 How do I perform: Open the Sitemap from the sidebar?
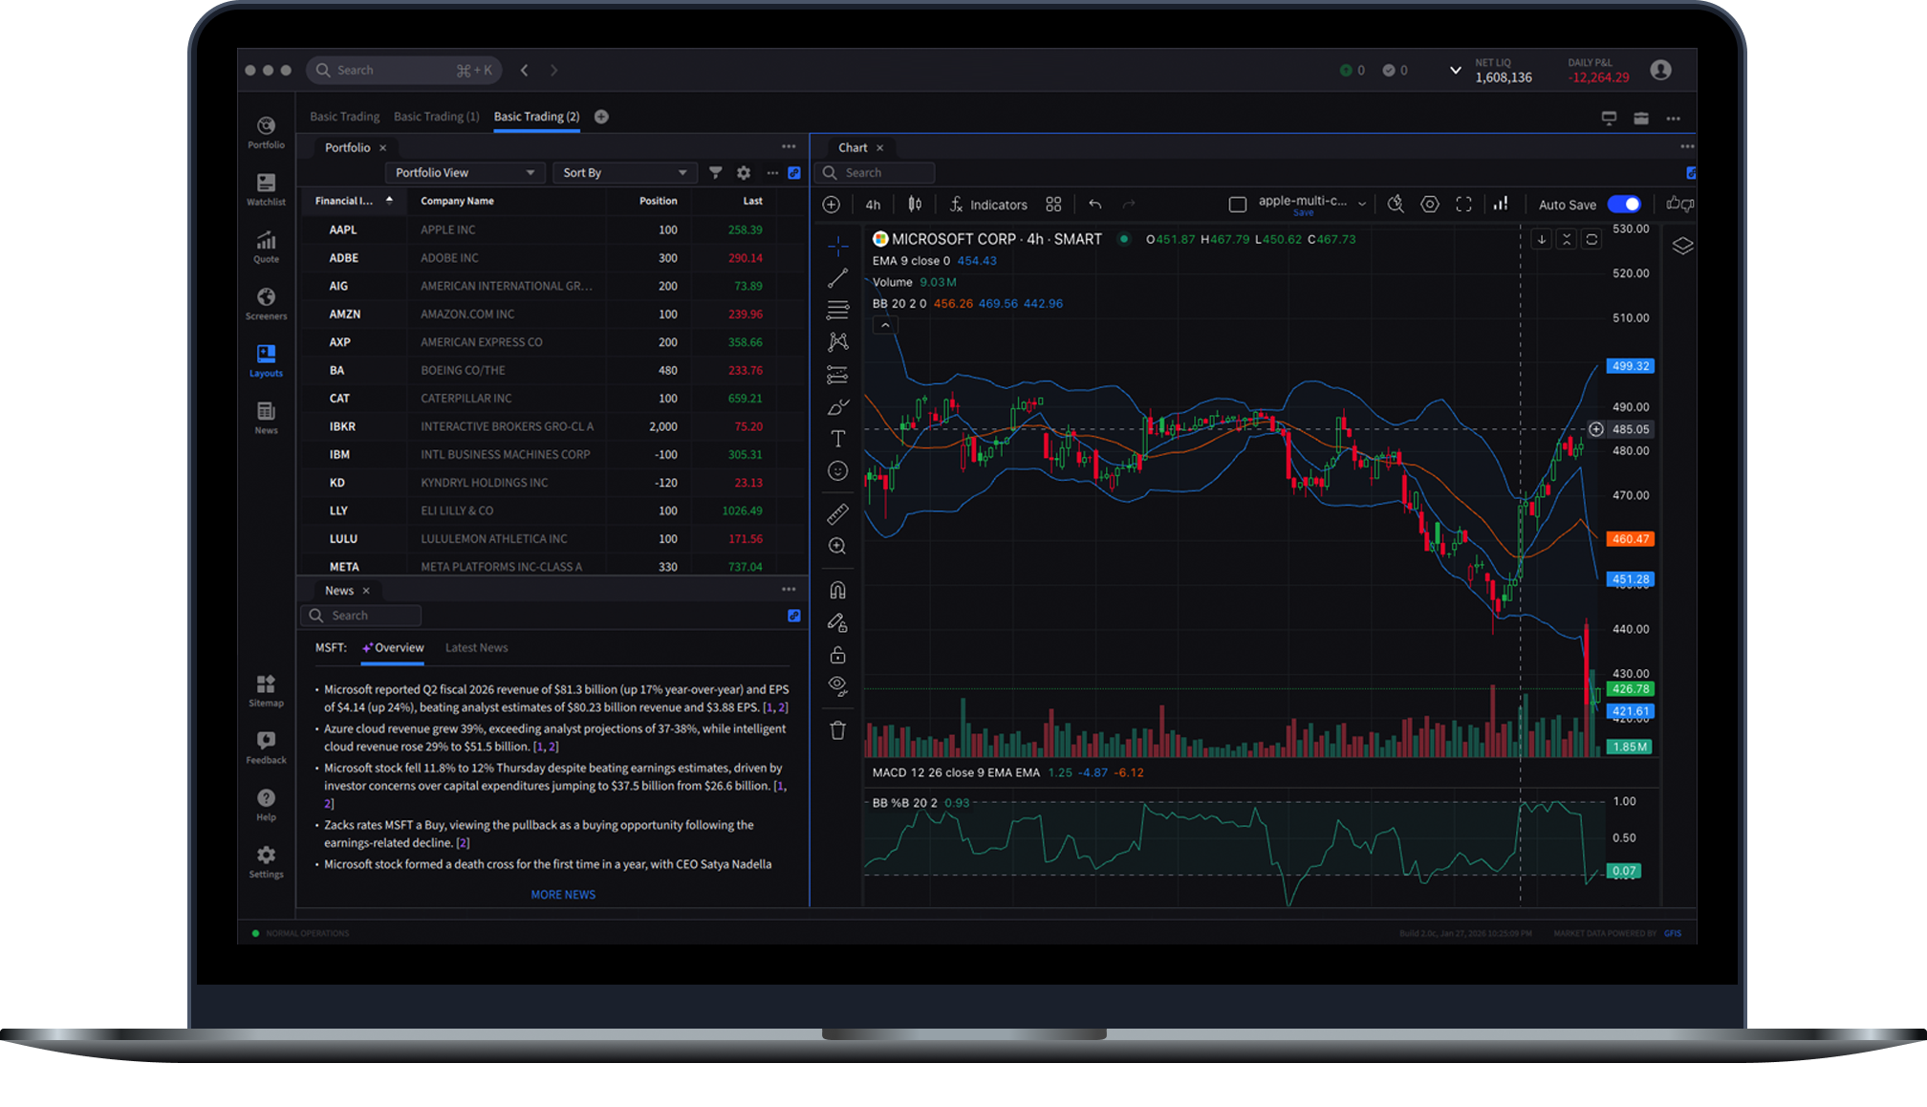tap(266, 690)
